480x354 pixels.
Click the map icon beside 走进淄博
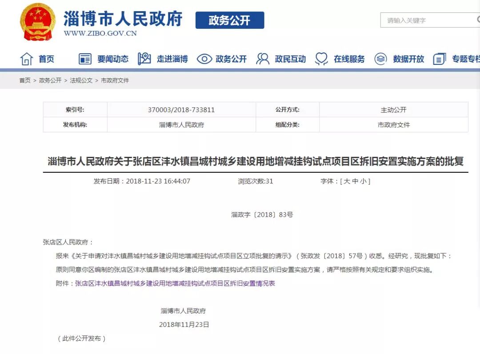[x=144, y=59]
